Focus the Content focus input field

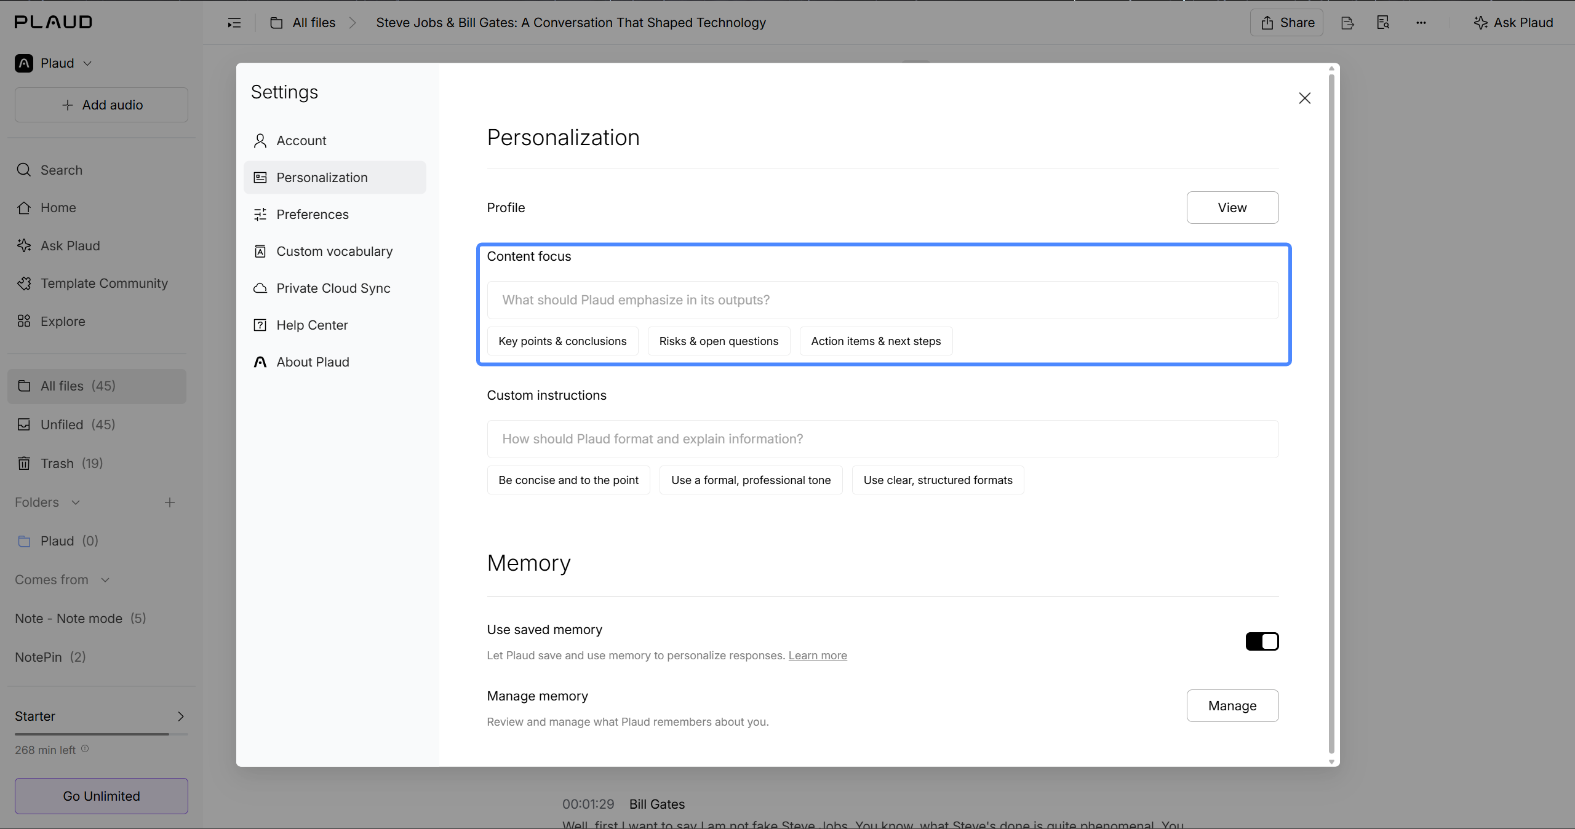[883, 300]
